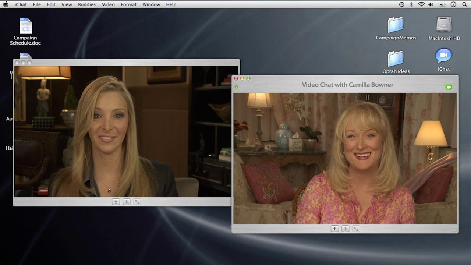Open the Help menu
This screenshot has height=265, width=471.
[x=171, y=4]
